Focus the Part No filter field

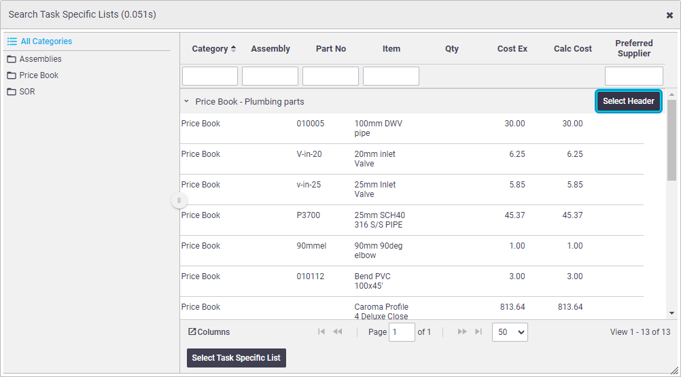[x=330, y=76]
